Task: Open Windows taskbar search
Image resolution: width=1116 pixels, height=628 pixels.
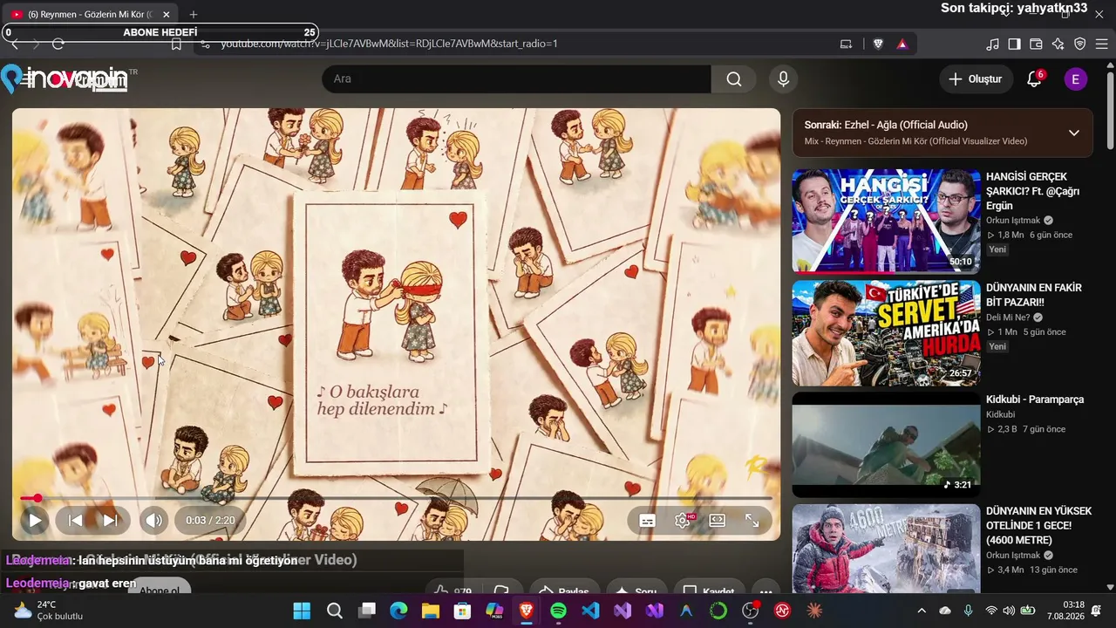Action: click(335, 611)
